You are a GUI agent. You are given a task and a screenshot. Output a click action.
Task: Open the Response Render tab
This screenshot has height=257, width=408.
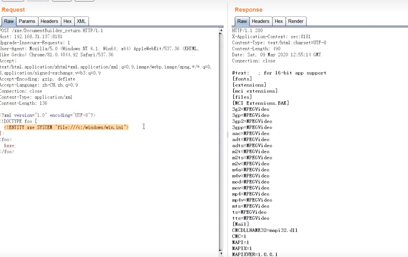[x=296, y=21]
